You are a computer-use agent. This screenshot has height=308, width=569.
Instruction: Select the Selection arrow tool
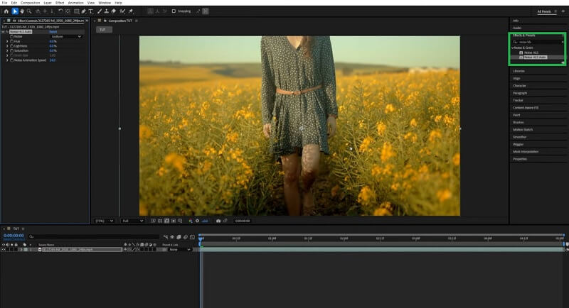14,11
